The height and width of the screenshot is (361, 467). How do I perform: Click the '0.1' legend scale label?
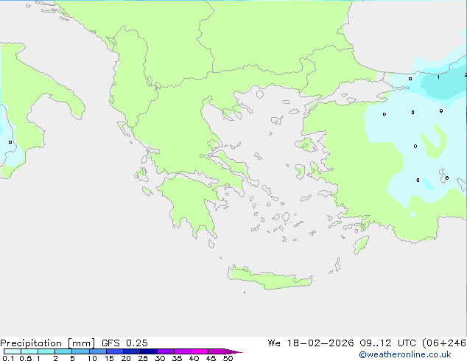click(8, 358)
